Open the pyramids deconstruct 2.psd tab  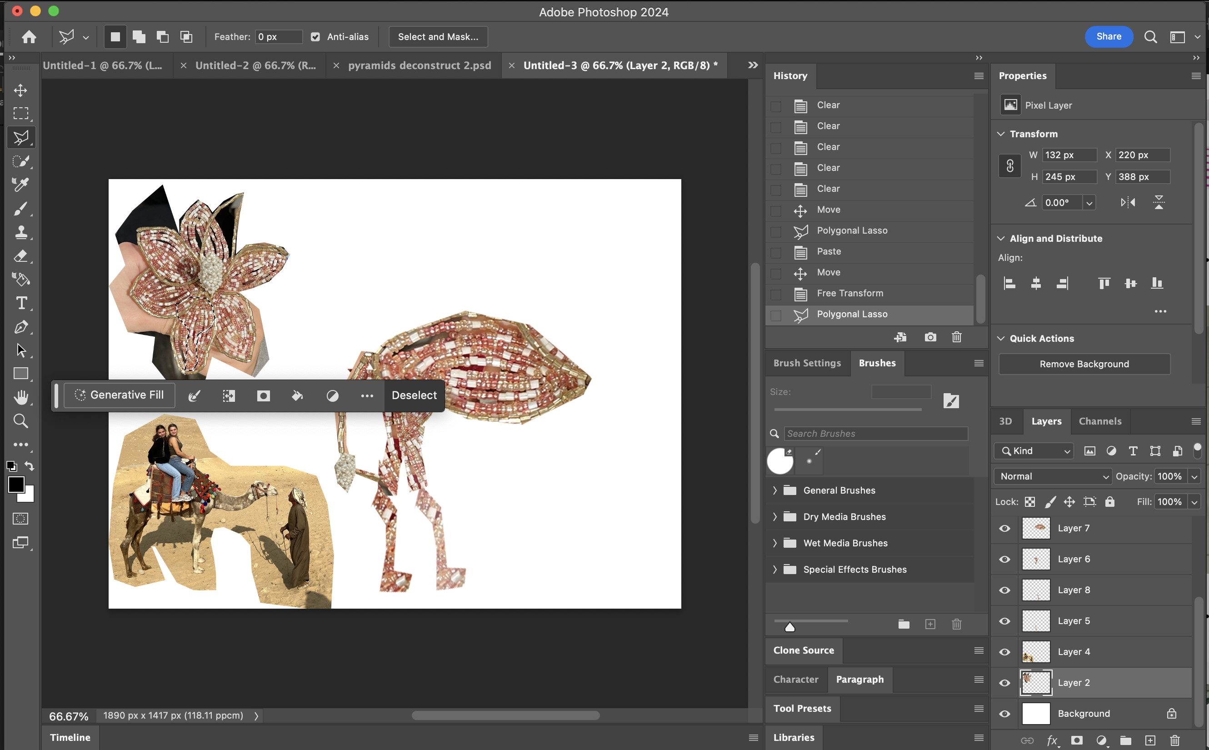[x=419, y=65]
